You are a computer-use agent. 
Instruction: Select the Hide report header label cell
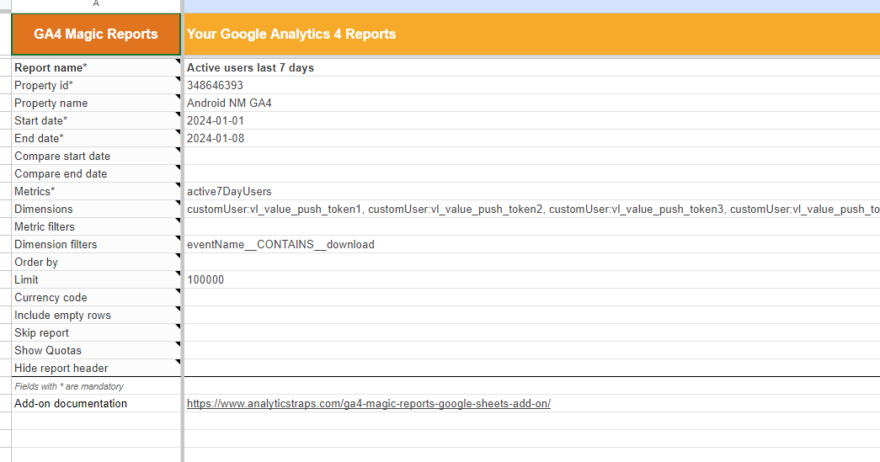96,368
